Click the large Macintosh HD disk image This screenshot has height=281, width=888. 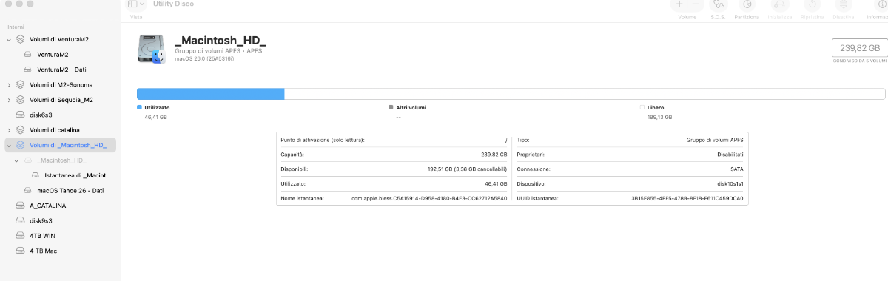(x=152, y=49)
